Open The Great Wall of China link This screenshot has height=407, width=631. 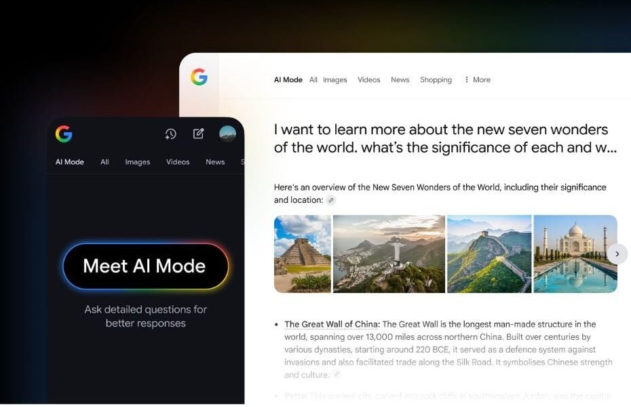332,324
